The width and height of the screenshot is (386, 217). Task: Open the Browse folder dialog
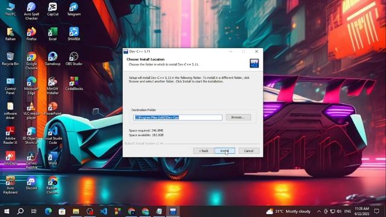pos(238,118)
